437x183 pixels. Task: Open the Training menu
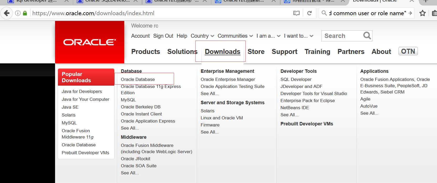click(x=317, y=52)
